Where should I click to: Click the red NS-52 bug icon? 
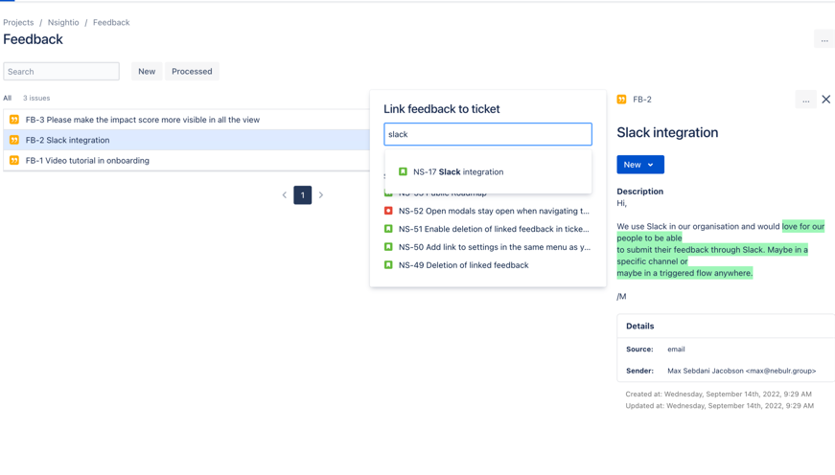pyautogui.click(x=388, y=211)
